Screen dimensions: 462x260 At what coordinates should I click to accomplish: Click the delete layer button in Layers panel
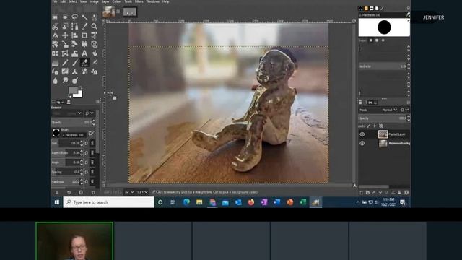[406, 193]
